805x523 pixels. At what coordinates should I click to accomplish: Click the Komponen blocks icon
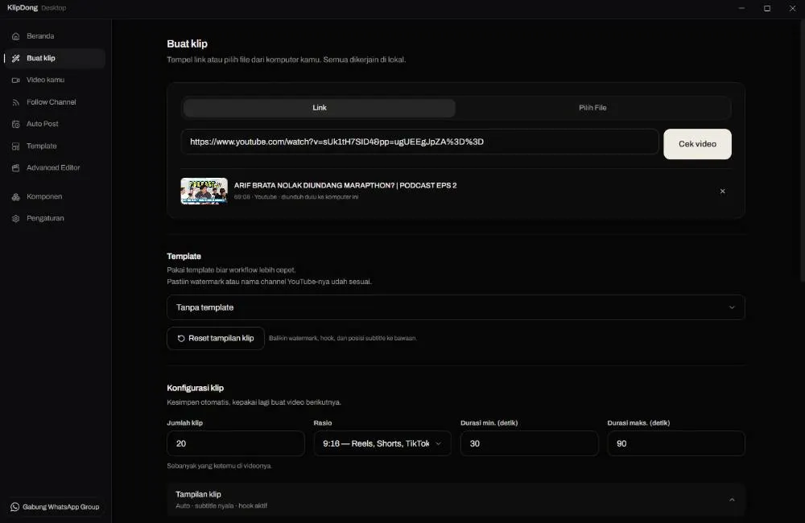coord(16,196)
